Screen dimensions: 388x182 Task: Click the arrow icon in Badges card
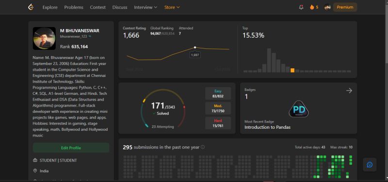pos(349,91)
